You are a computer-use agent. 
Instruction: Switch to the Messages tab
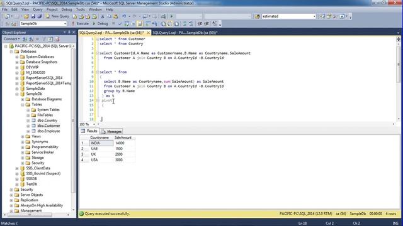111,131
